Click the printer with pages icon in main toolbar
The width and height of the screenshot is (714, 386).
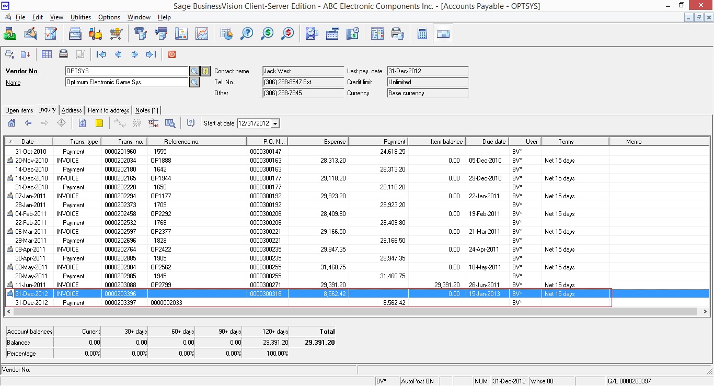pyautogui.click(x=398, y=34)
